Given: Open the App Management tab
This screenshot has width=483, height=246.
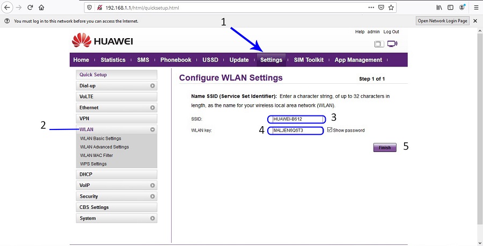Looking at the screenshot, I should pyautogui.click(x=358, y=60).
